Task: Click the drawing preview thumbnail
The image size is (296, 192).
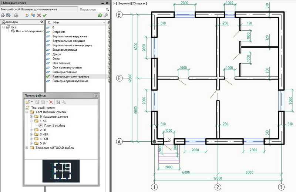Action: pyautogui.click(x=61, y=171)
